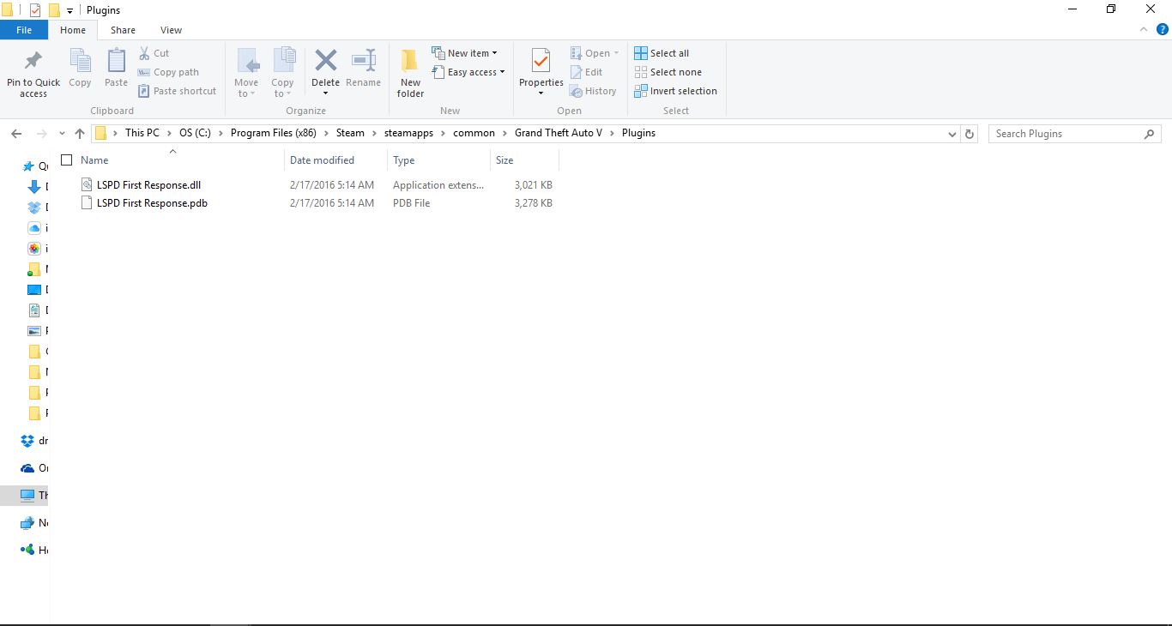The height and width of the screenshot is (626, 1172).
Task: Open Easy access dropdown
Action: tap(468, 72)
